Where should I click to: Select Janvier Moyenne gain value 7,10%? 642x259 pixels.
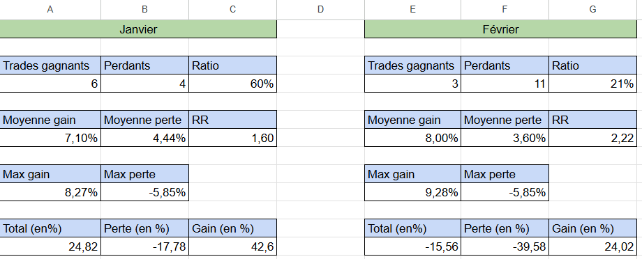pyautogui.click(x=50, y=138)
